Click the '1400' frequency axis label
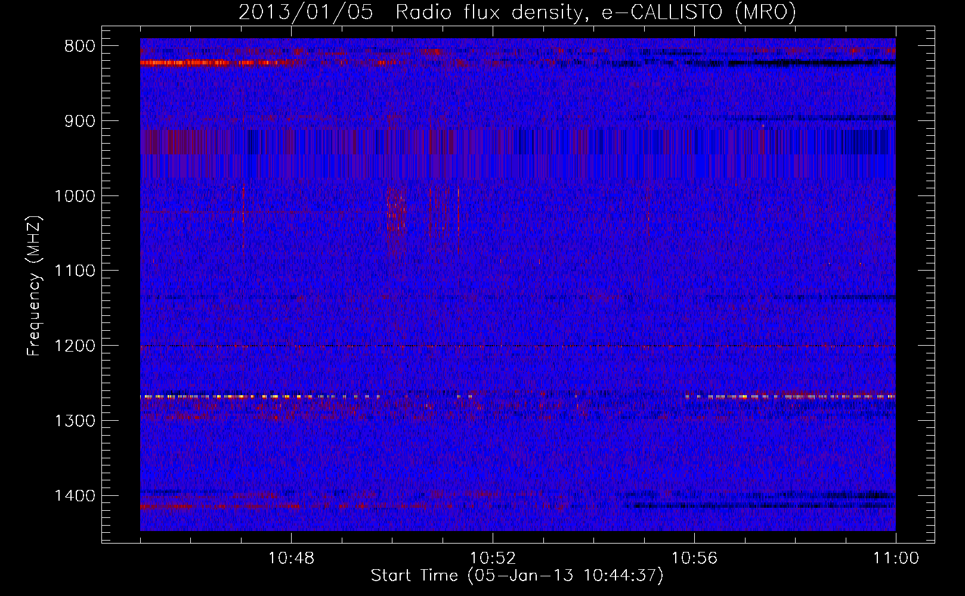 tap(75, 496)
